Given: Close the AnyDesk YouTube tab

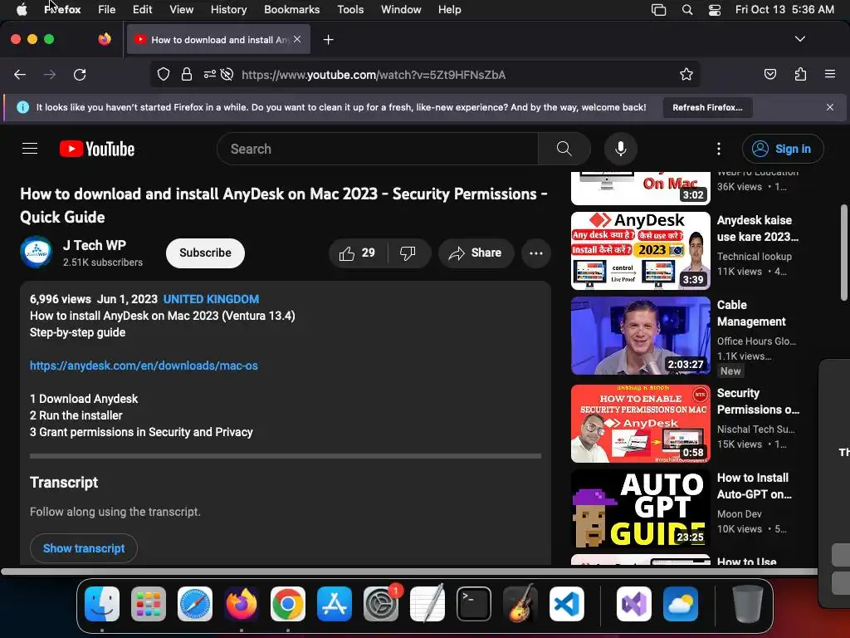Looking at the screenshot, I should (x=297, y=39).
